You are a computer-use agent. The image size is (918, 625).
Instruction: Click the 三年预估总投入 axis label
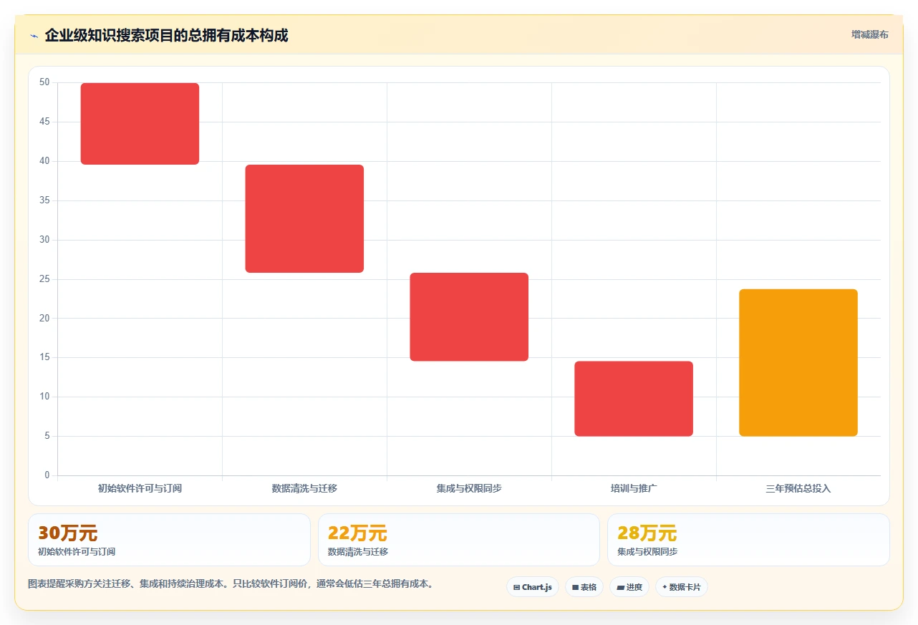(798, 488)
